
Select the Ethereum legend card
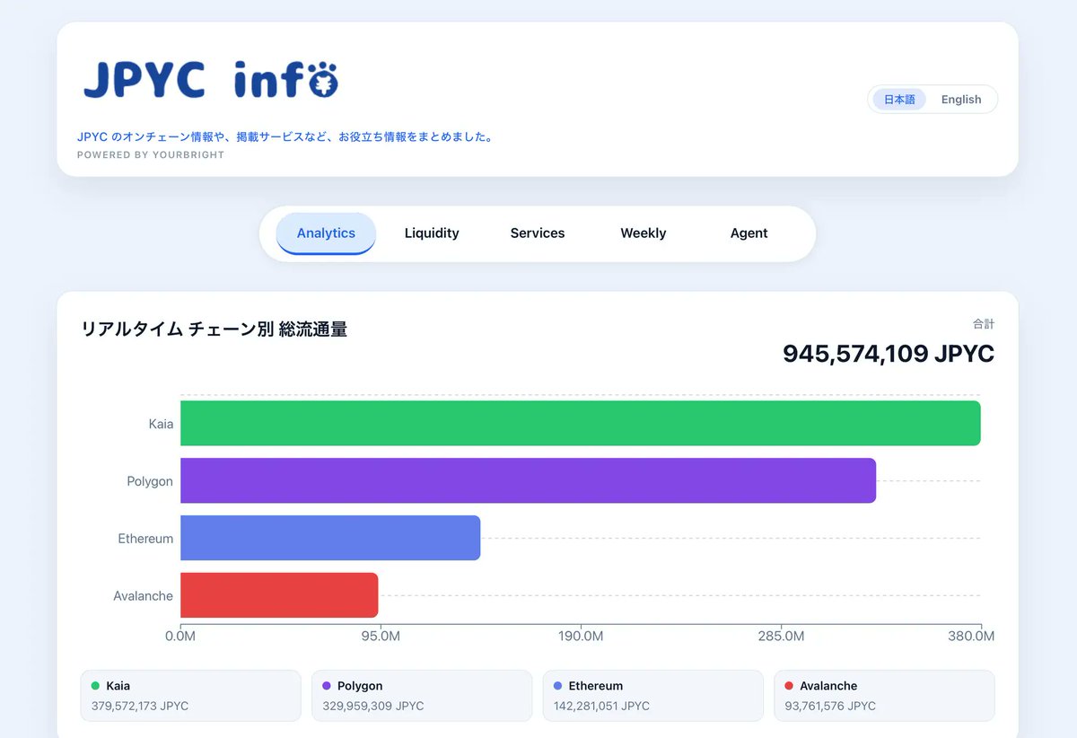click(653, 696)
